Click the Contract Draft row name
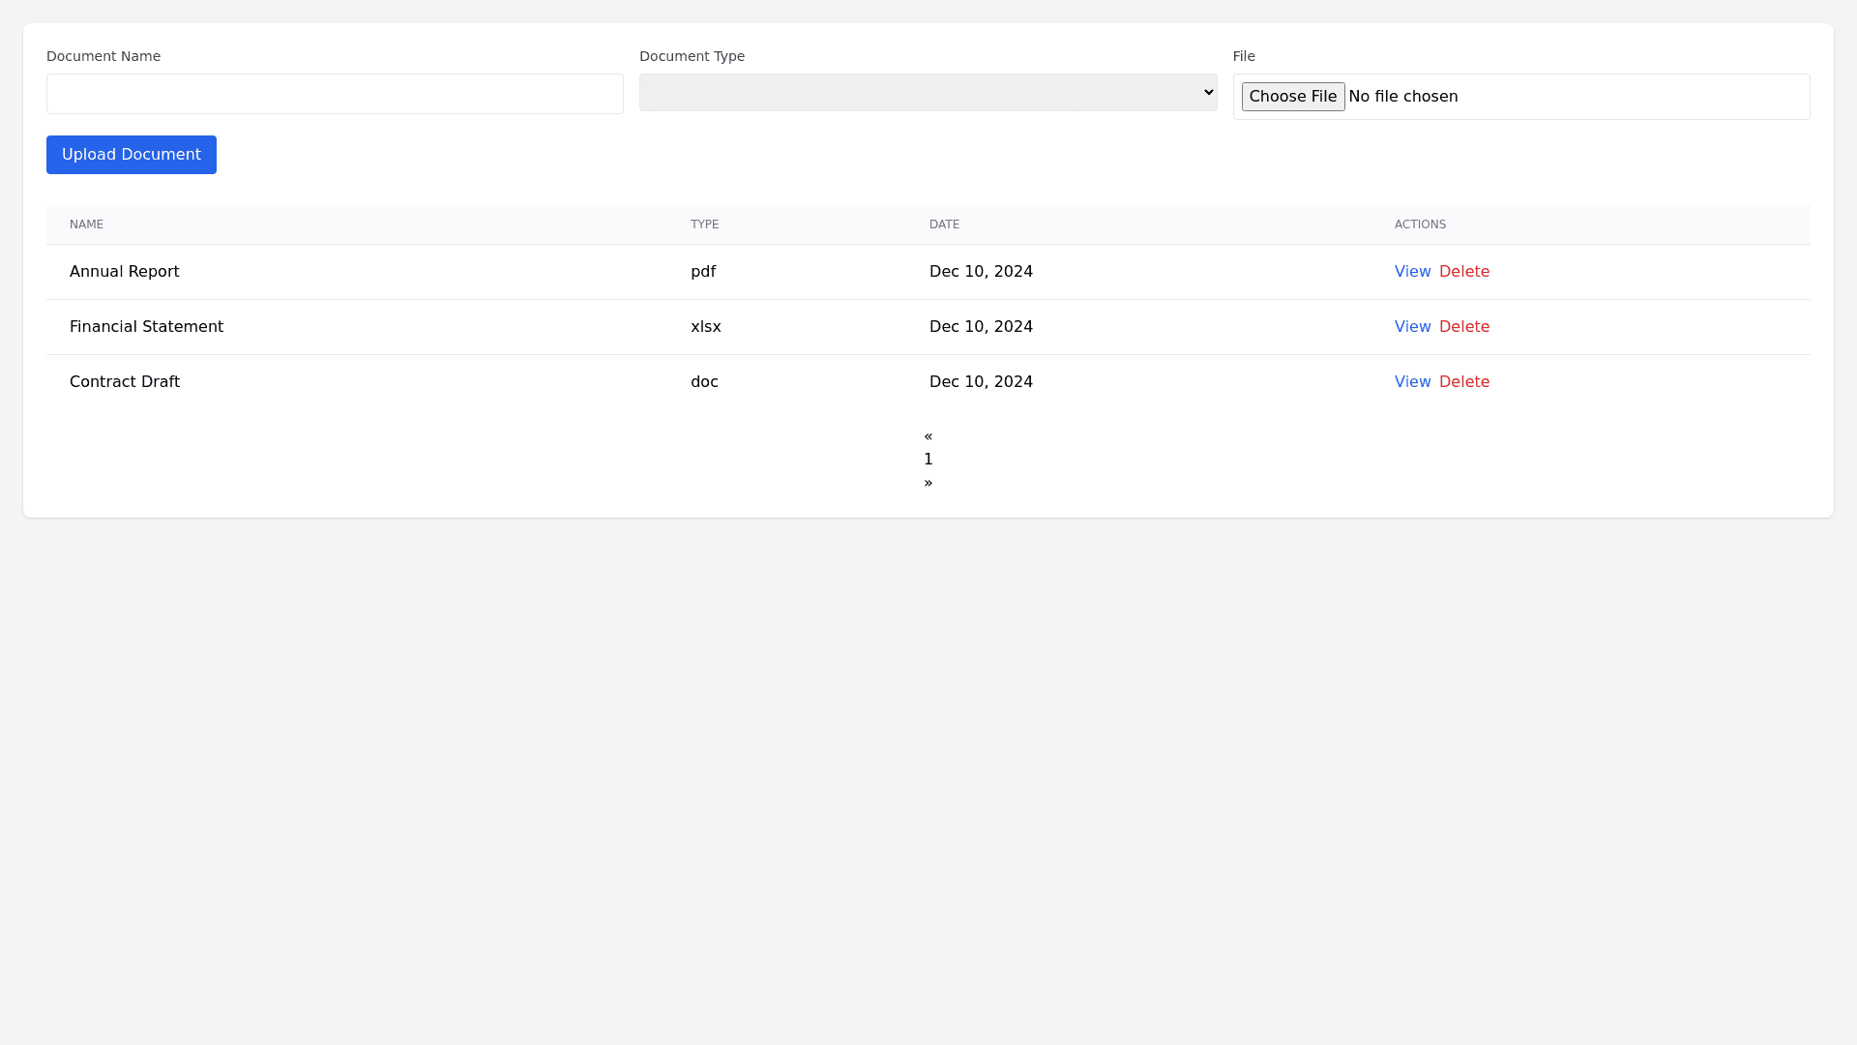1857x1045 pixels. click(124, 382)
